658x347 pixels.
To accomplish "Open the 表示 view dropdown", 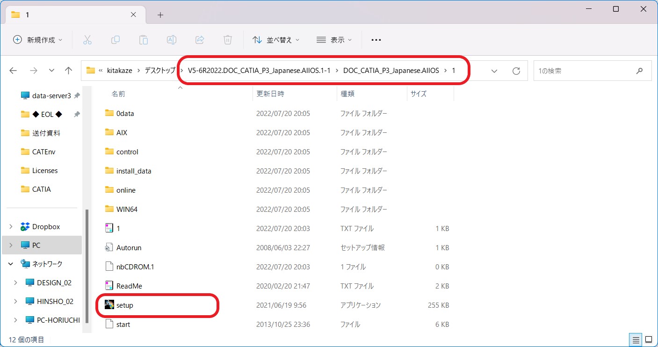I will [x=334, y=40].
